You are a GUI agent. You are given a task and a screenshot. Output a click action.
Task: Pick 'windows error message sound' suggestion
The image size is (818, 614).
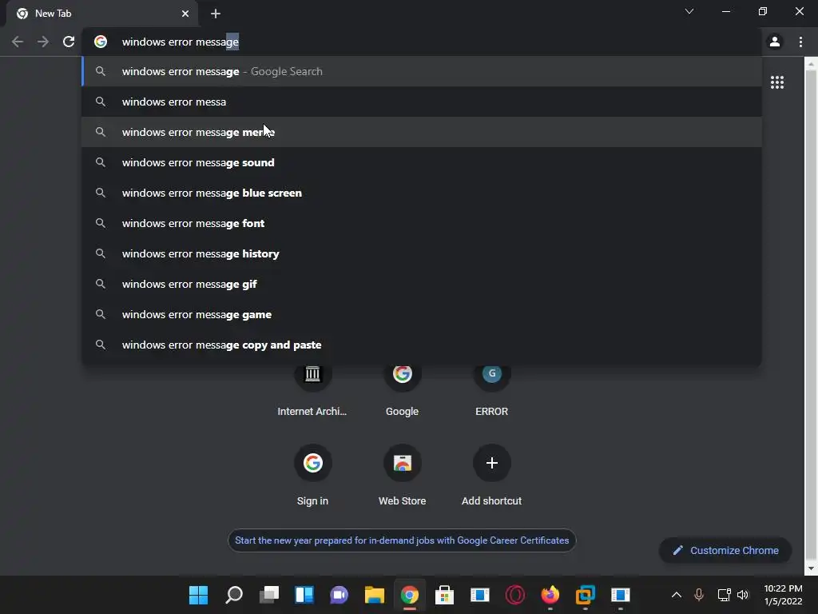422,162
